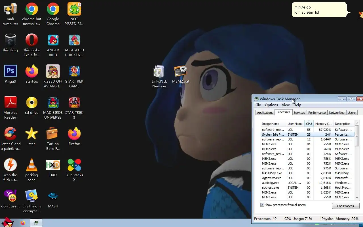Select the StarFox desktop icon
The width and height of the screenshot is (363, 227).
click(32, 74)
